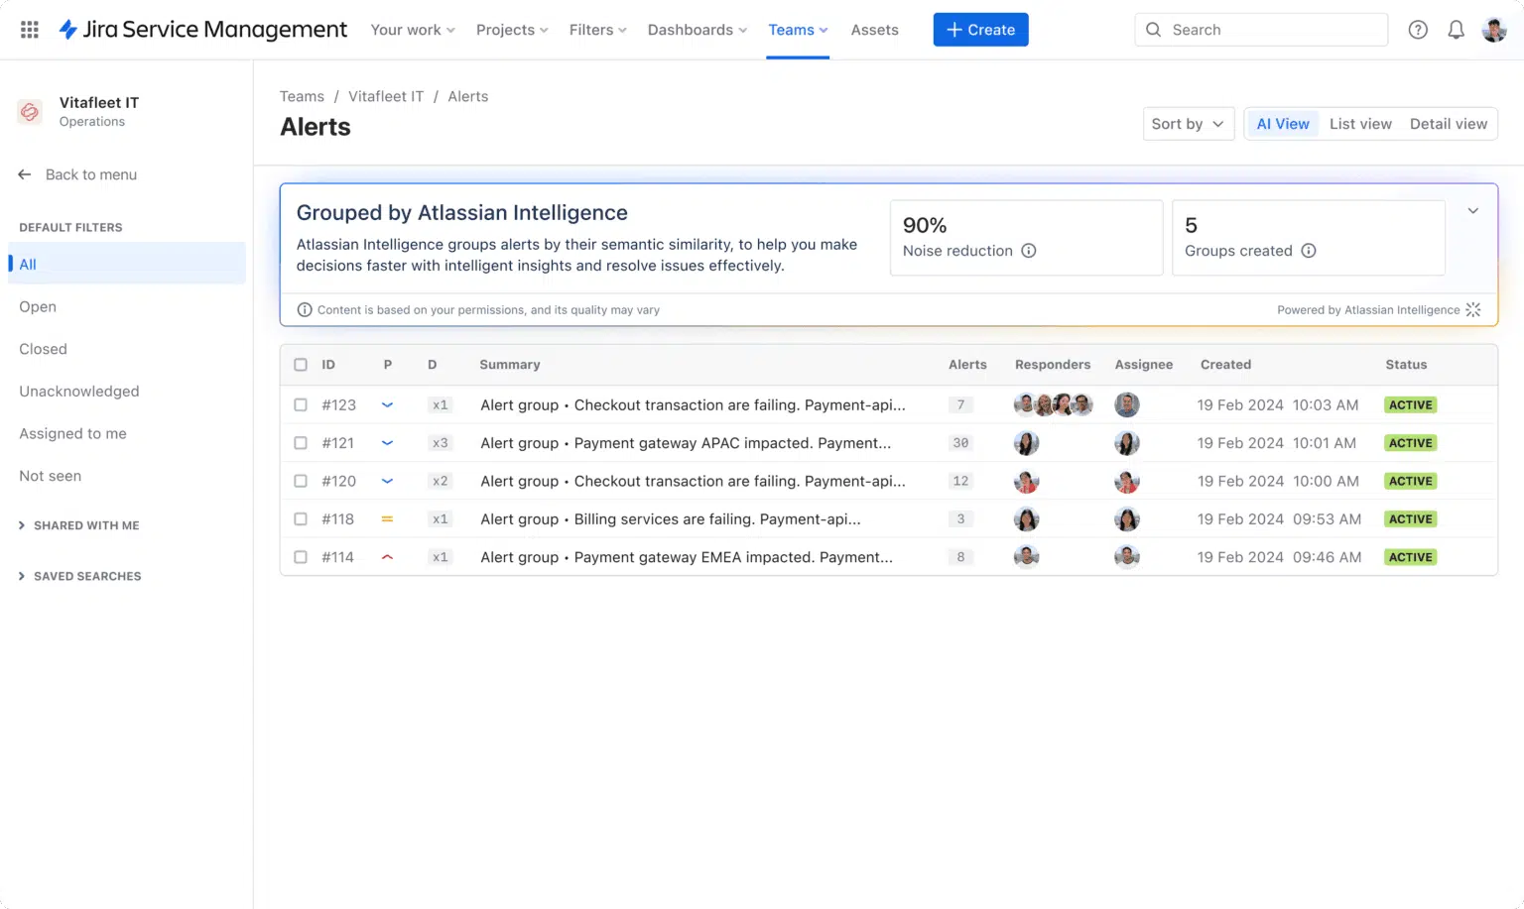This screenshot has height=909, width=1524.
Task: Click the alert count 30 badge
Action: click(x=960, y=443)
